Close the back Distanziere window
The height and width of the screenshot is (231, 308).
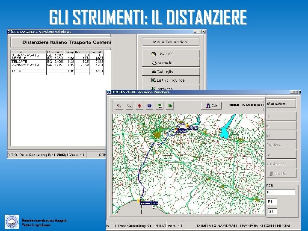coord(204,32)
